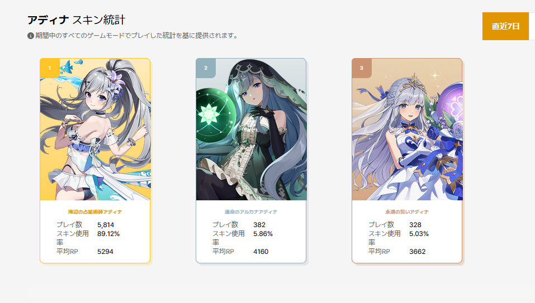Click the 直近7日 period tab
The width and height of the screenshot is (535, 303).
[505, 26]
